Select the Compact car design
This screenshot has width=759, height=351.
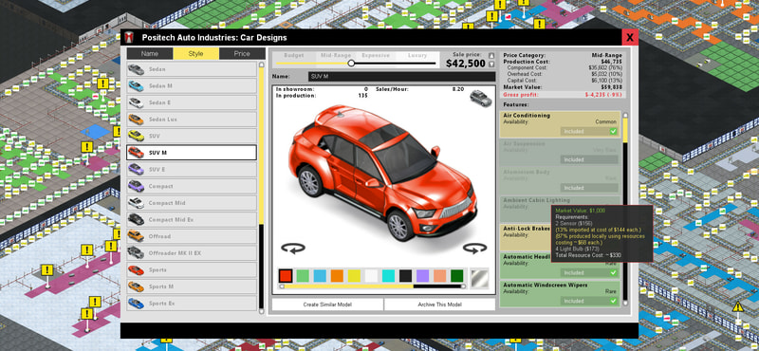192,186
